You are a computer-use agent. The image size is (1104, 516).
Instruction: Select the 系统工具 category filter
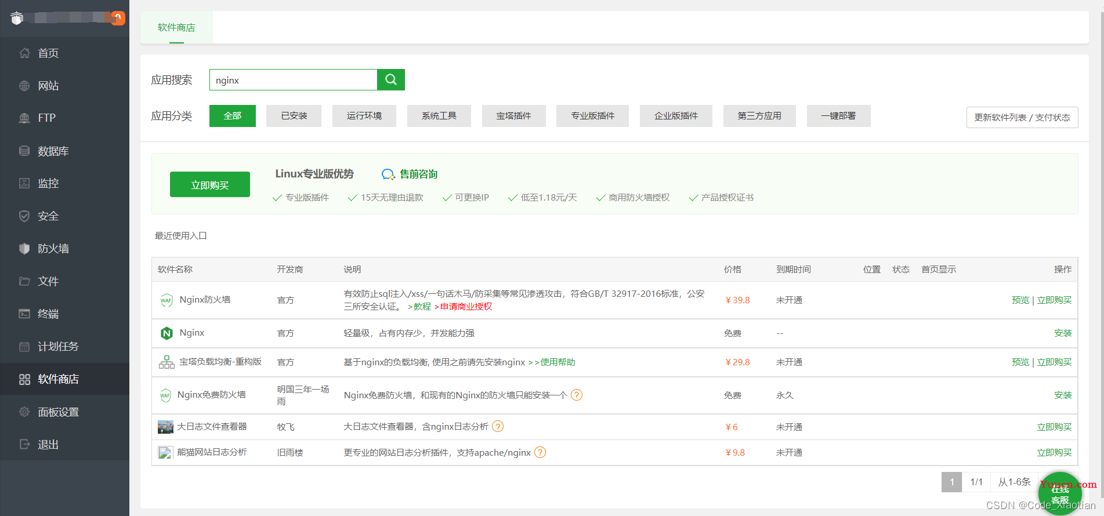(439, 116)
